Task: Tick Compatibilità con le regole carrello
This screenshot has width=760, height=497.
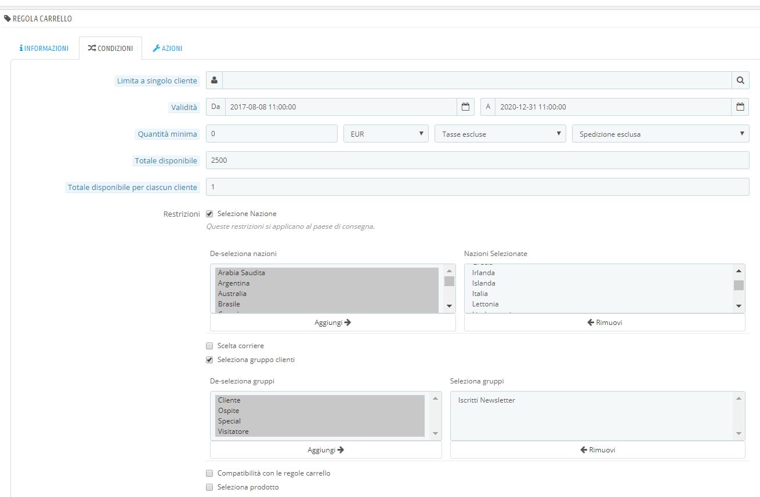Action: click(209, 473)
